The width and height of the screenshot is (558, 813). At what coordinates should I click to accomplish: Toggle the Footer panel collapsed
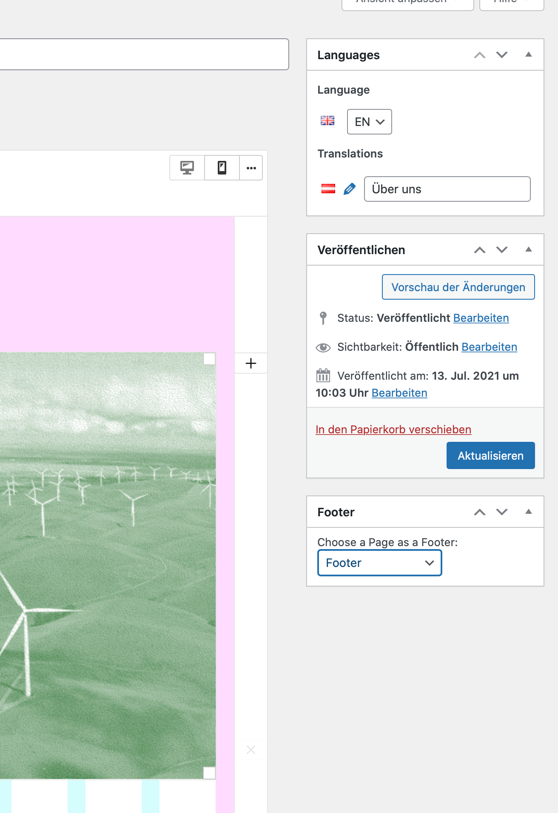coord(529,512)
